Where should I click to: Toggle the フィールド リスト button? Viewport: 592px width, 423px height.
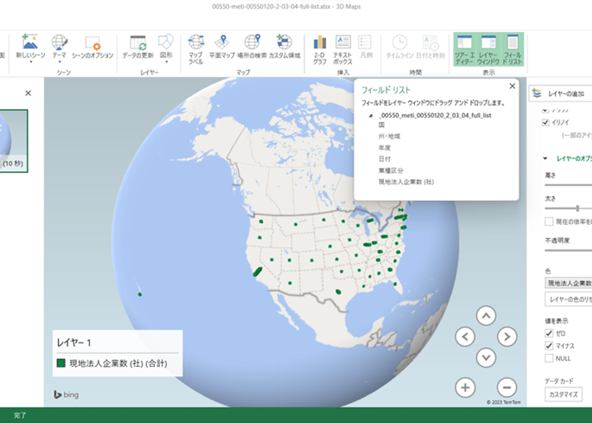coord(513,49)
